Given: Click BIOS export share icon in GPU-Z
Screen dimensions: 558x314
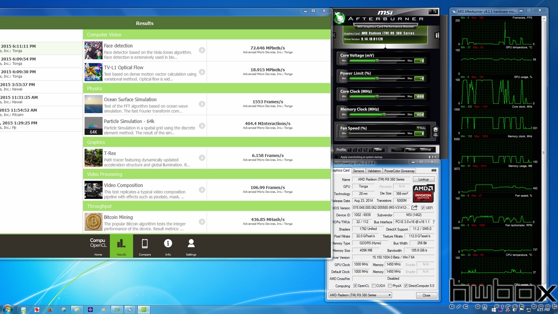Looking at the screenshot, I should point(415,208).
